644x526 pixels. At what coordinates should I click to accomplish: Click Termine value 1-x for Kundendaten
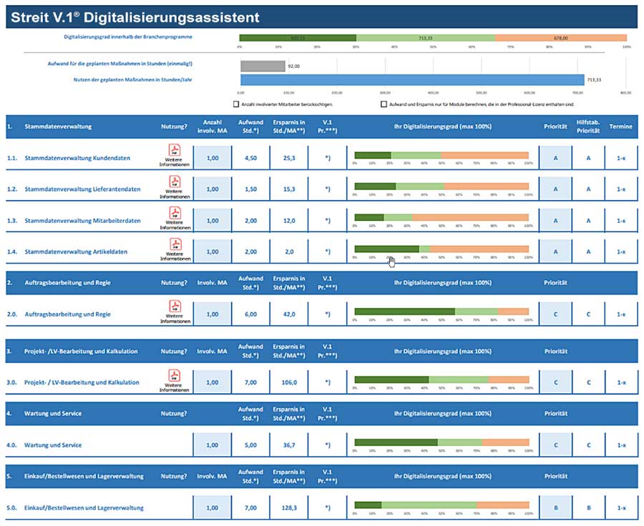click(x=621, y=158)
